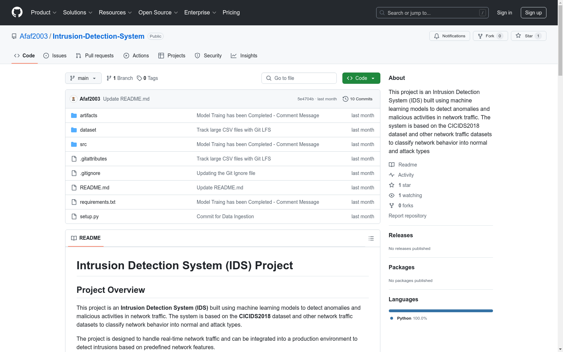The image size is (563, 352).
Task: Open the requirements.txt file
Action: [98, 202]
